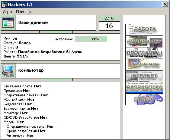170x140 pixels.
Task: Click the Жесткий диск: Нет row
Action: pyautogui.click(x=19, y=100)
